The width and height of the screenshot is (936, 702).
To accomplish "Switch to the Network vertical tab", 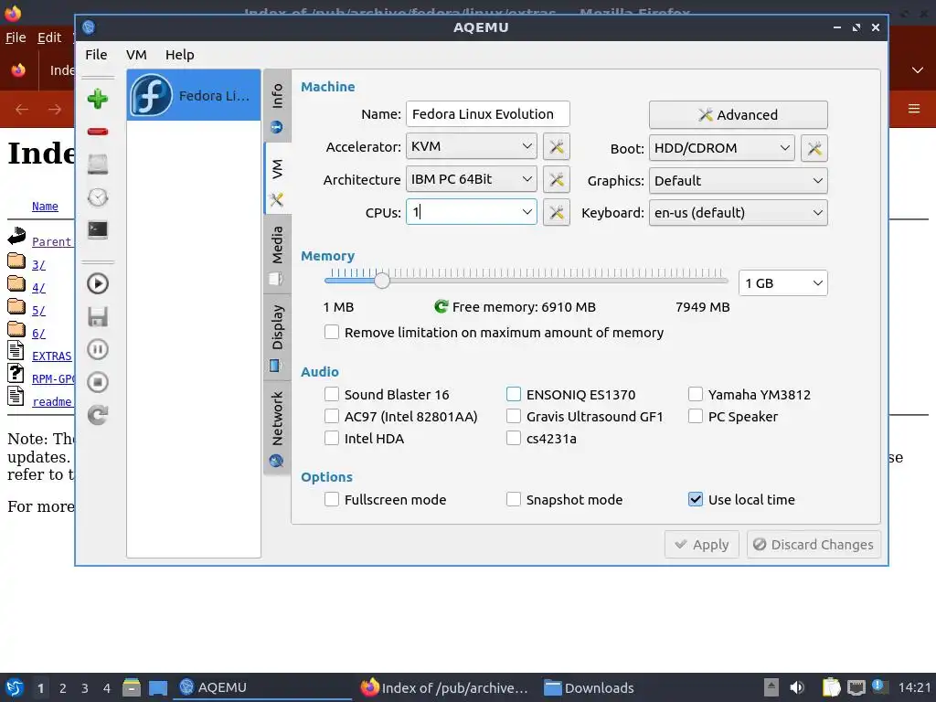I will [277, 428].
